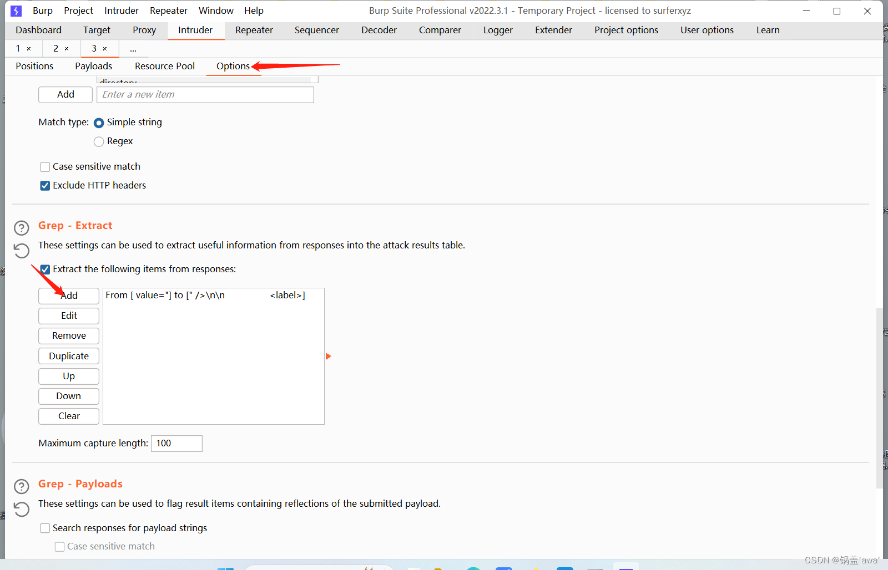Click the Burp Suite logo icon
This screenshot has height=570, width=888.
point(16,11)
